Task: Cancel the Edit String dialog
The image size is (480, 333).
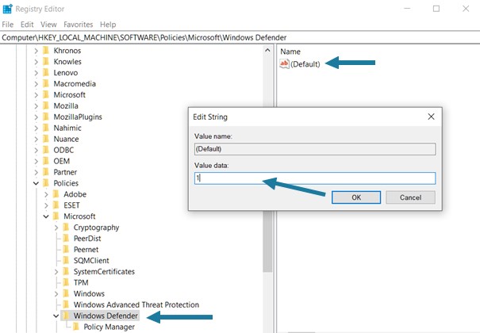Action: [410, 197]
